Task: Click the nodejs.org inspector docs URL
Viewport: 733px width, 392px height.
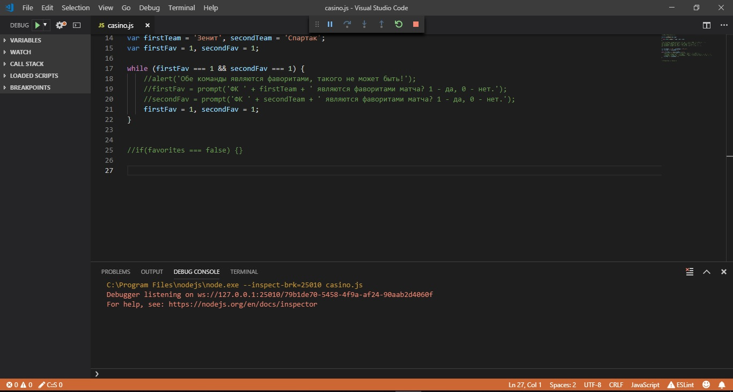Action: tap(243, 304)
